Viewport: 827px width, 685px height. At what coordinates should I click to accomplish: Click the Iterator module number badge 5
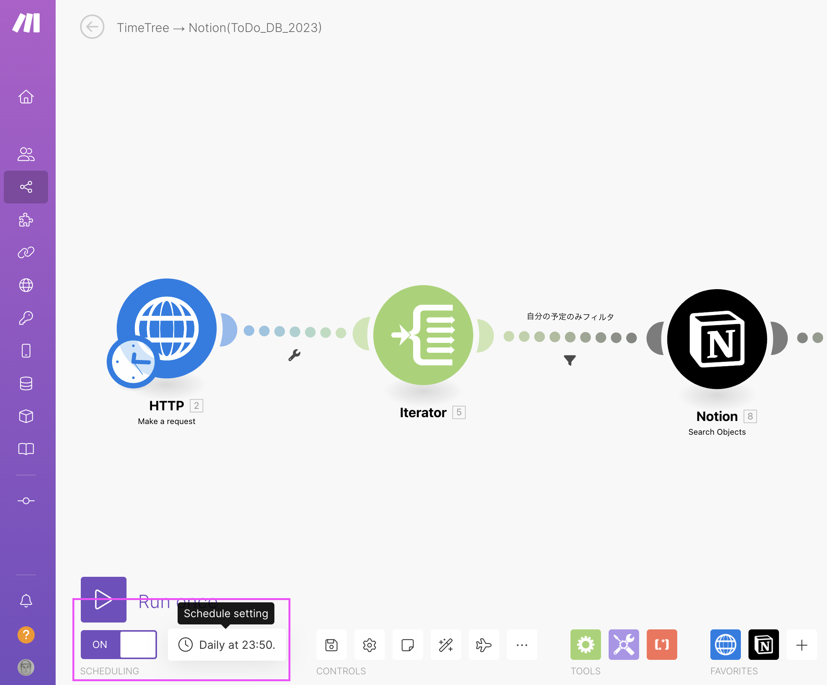coord(459,412)
